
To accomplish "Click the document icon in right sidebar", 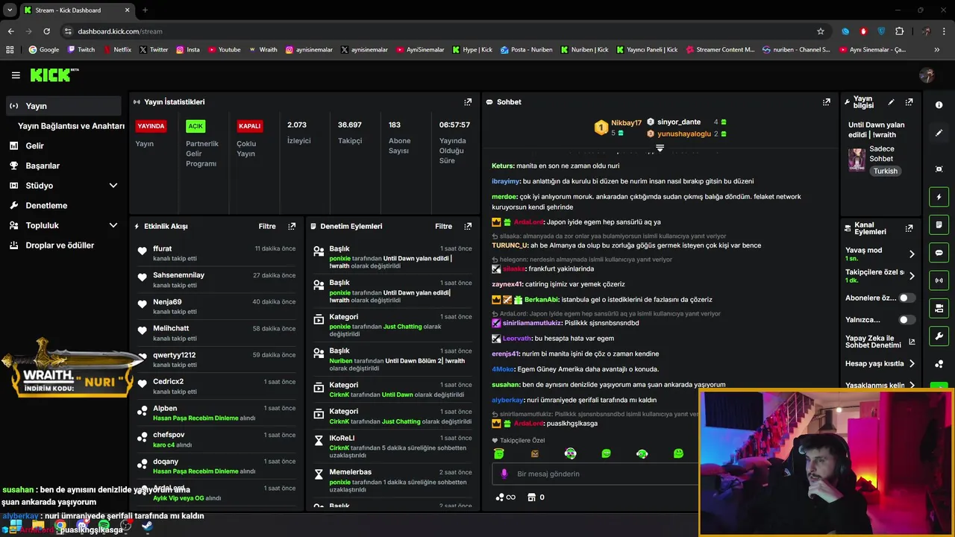I will [939, 224].
